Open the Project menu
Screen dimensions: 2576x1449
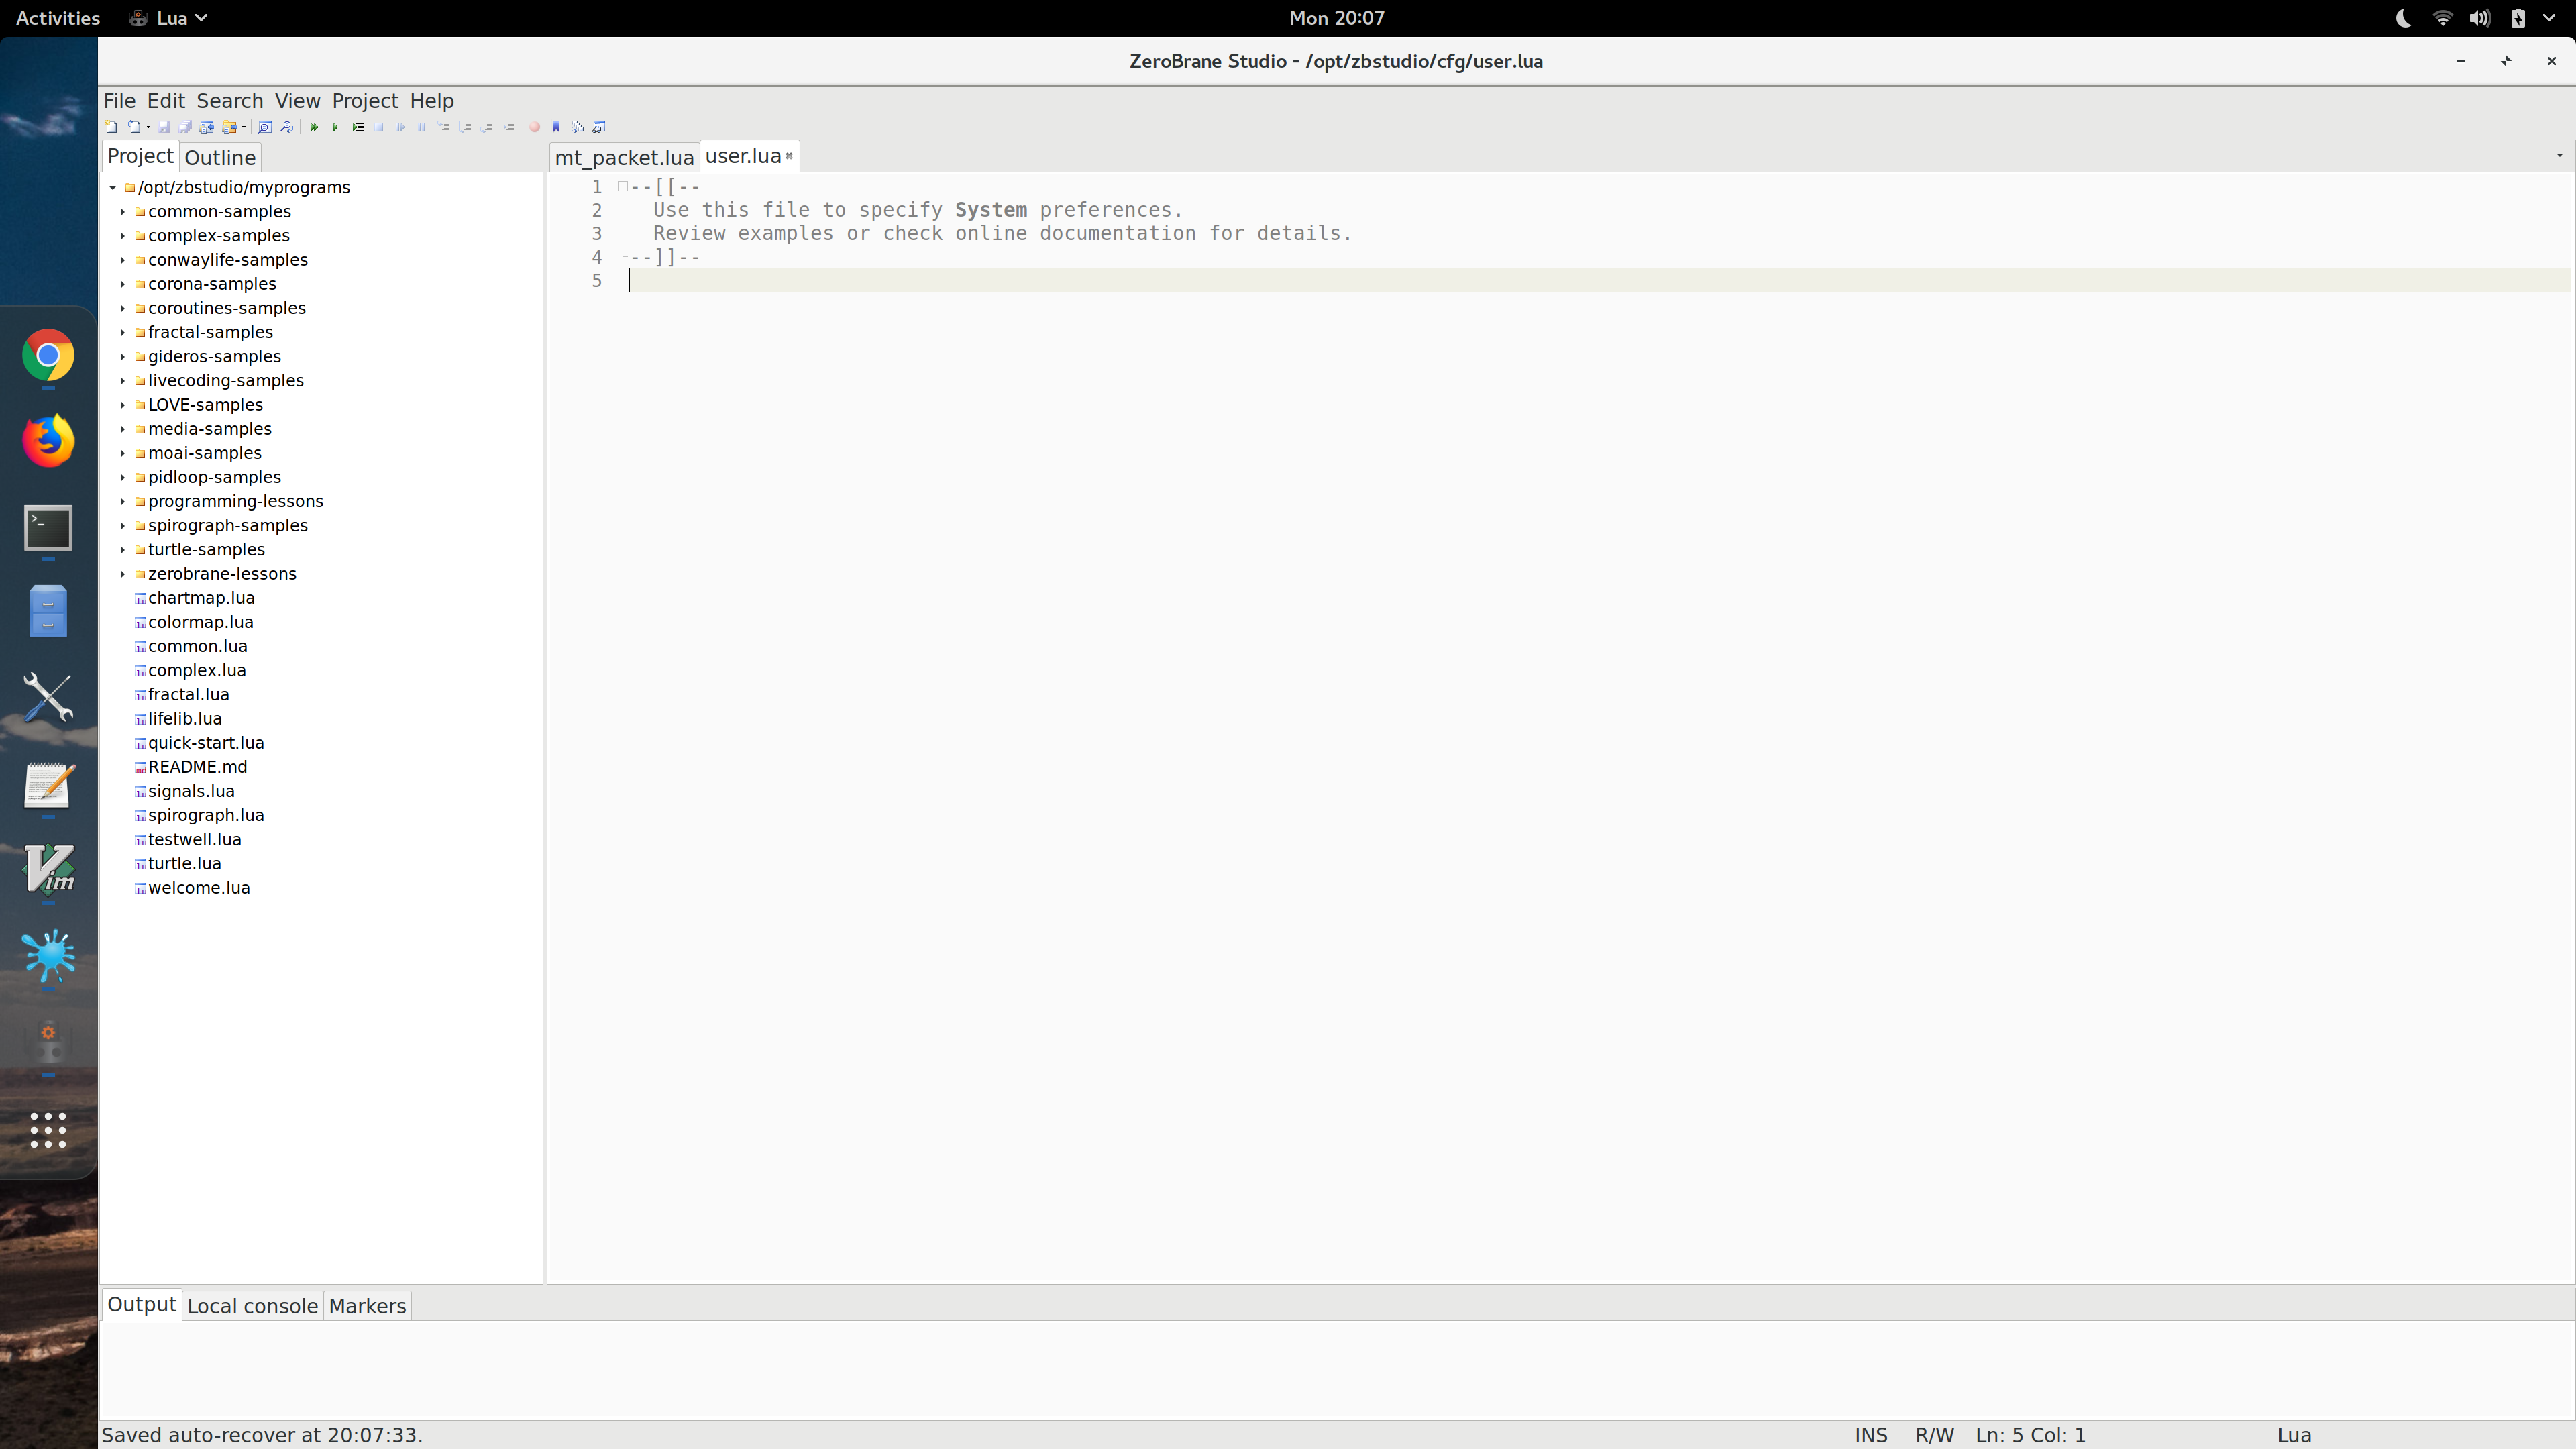[x=365, y=101]
